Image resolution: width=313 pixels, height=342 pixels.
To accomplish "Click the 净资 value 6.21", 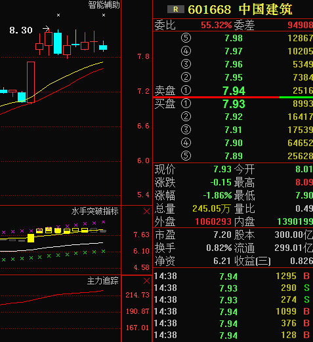I will [222, 261].
